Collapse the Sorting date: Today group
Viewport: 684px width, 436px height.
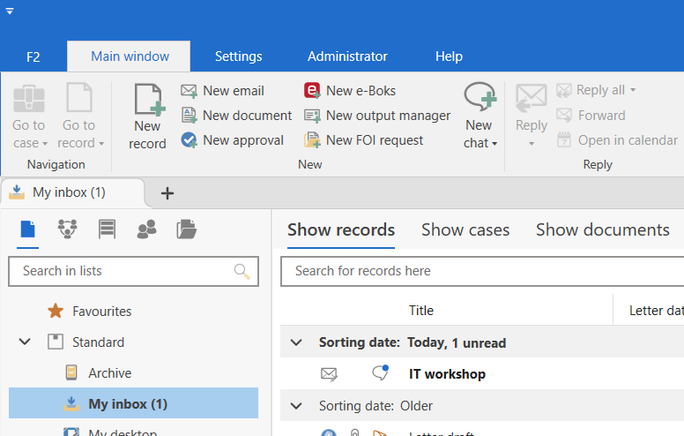tap(297, 343)
